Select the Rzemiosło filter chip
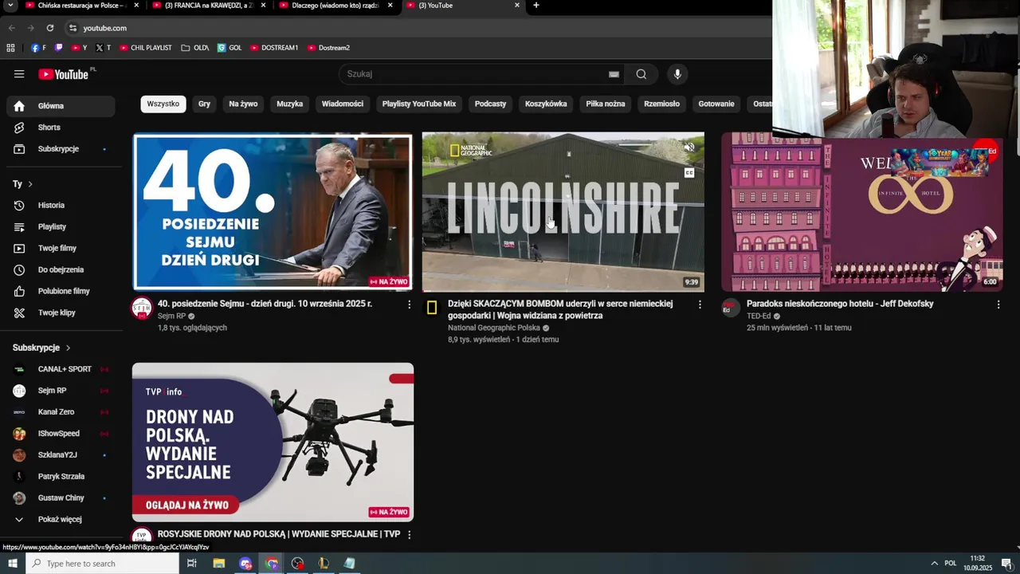This screenshot has height=574, width=1020. click(662, 104)
